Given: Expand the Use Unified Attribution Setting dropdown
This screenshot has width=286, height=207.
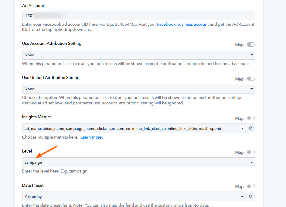Looking at the screenshot, I should click(x=138, y=89).
